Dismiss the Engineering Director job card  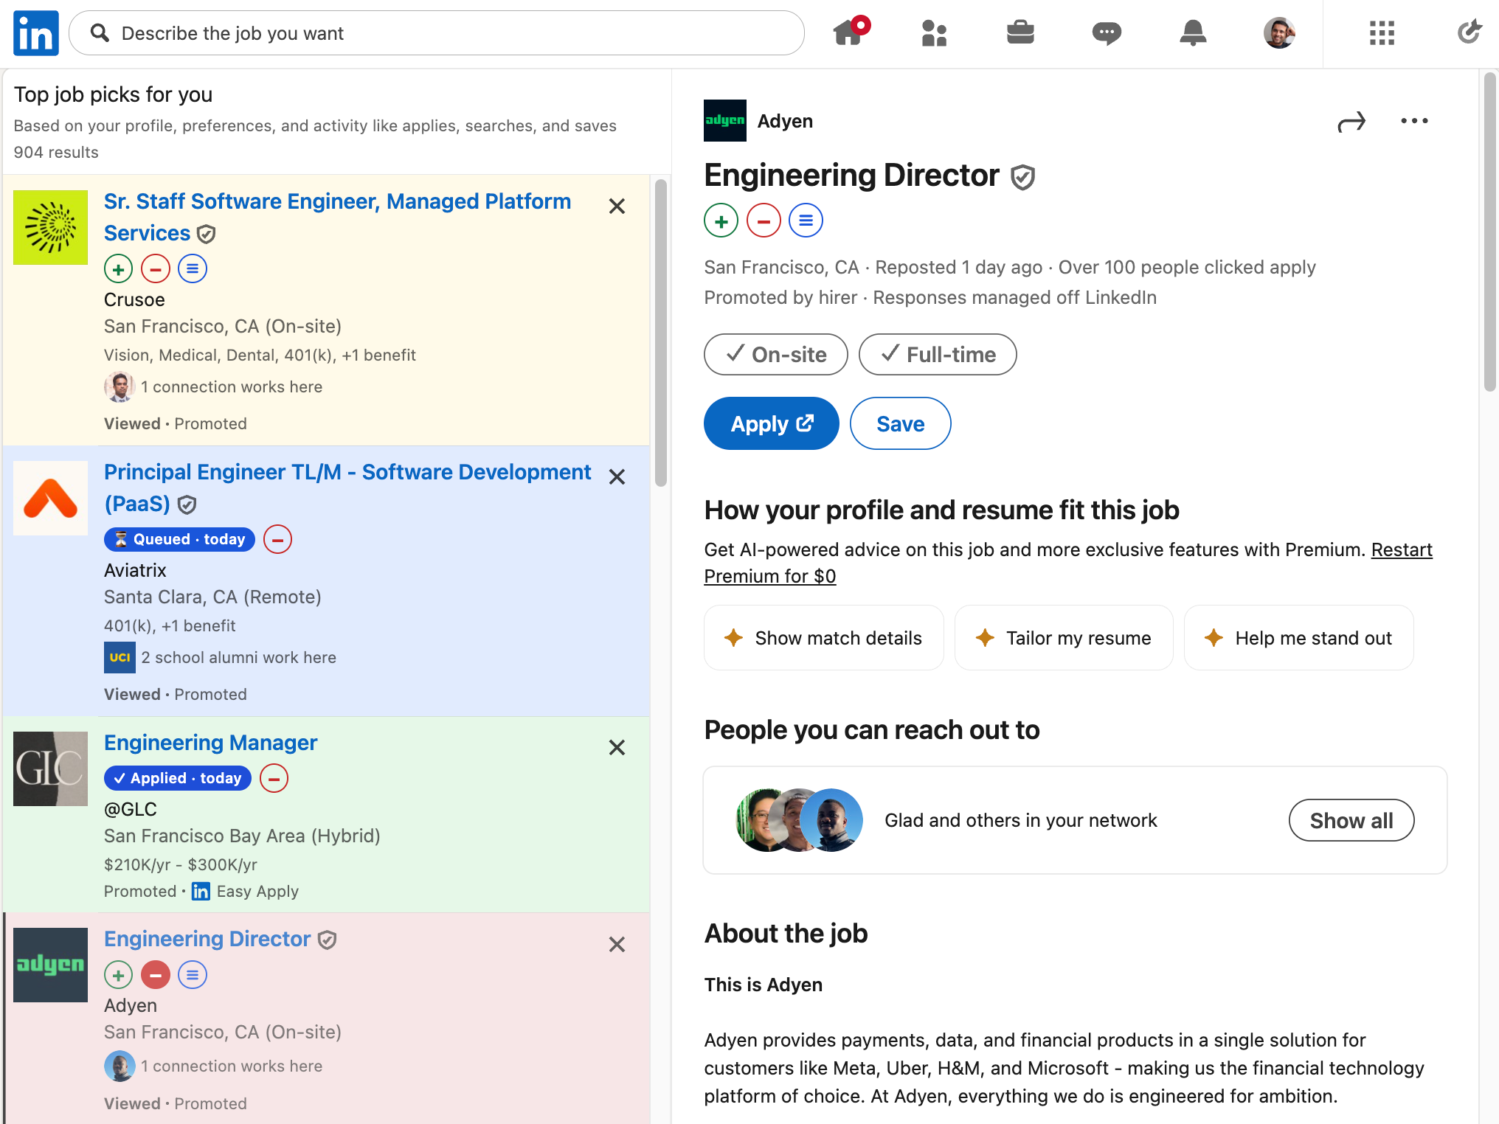[x=617, y=945]
